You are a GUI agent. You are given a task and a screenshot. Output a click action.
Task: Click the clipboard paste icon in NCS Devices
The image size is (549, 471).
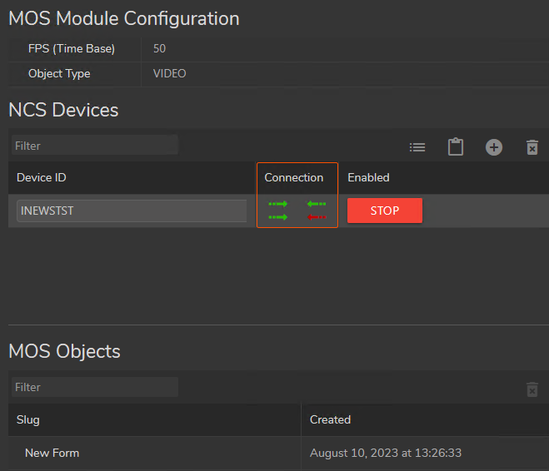click(x=456, y=147)
